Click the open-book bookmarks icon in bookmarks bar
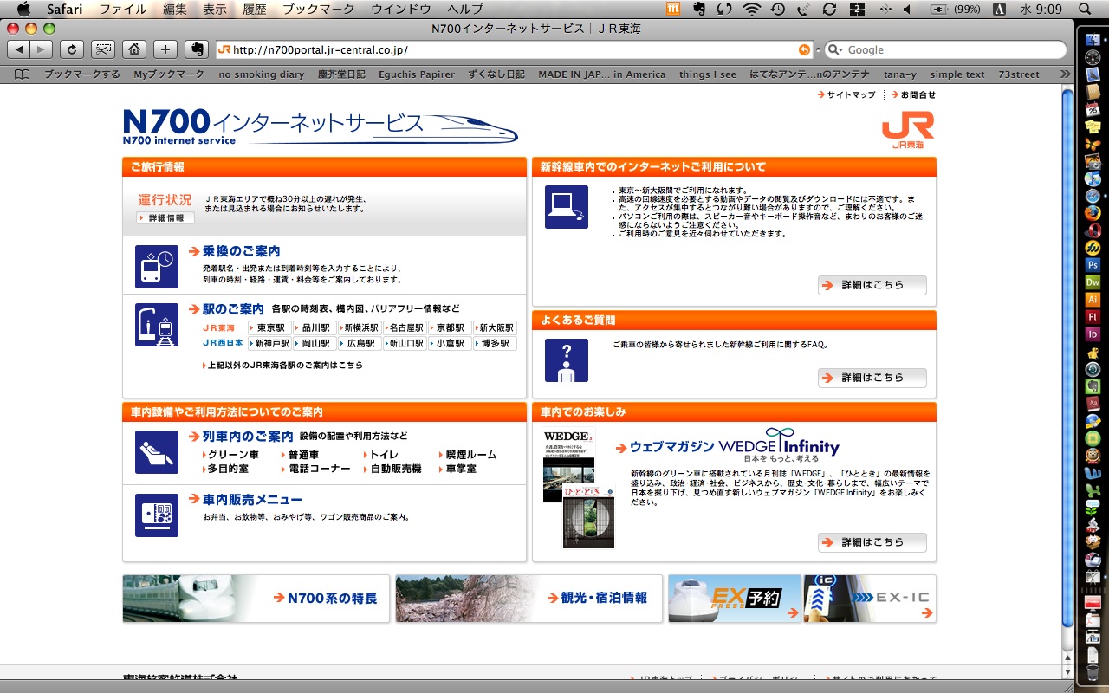 tap(23, 74)
